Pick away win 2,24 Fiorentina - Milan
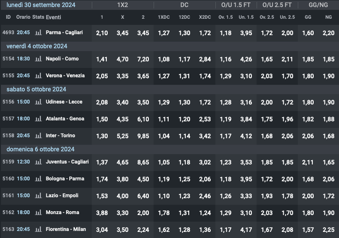The height and width of the screenshot is (238, 339). [143, 230]
